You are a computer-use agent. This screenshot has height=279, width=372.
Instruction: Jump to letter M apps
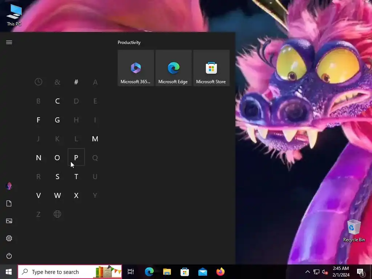95,139
